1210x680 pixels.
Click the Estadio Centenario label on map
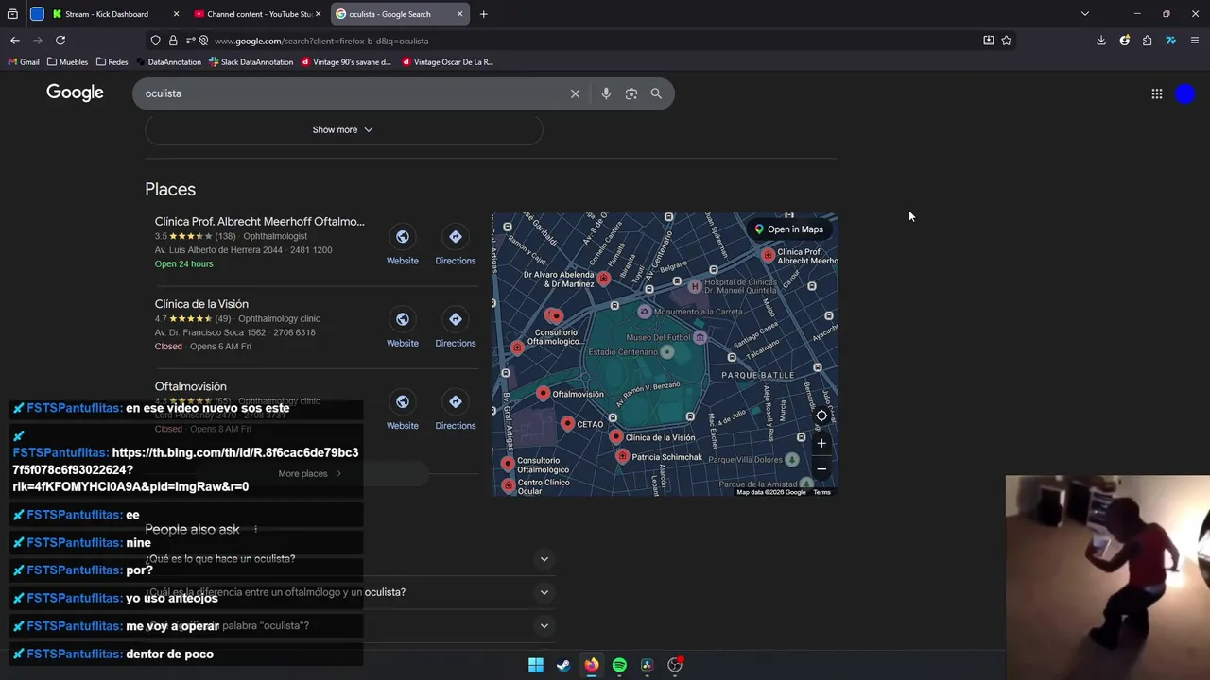coord(623,352)
